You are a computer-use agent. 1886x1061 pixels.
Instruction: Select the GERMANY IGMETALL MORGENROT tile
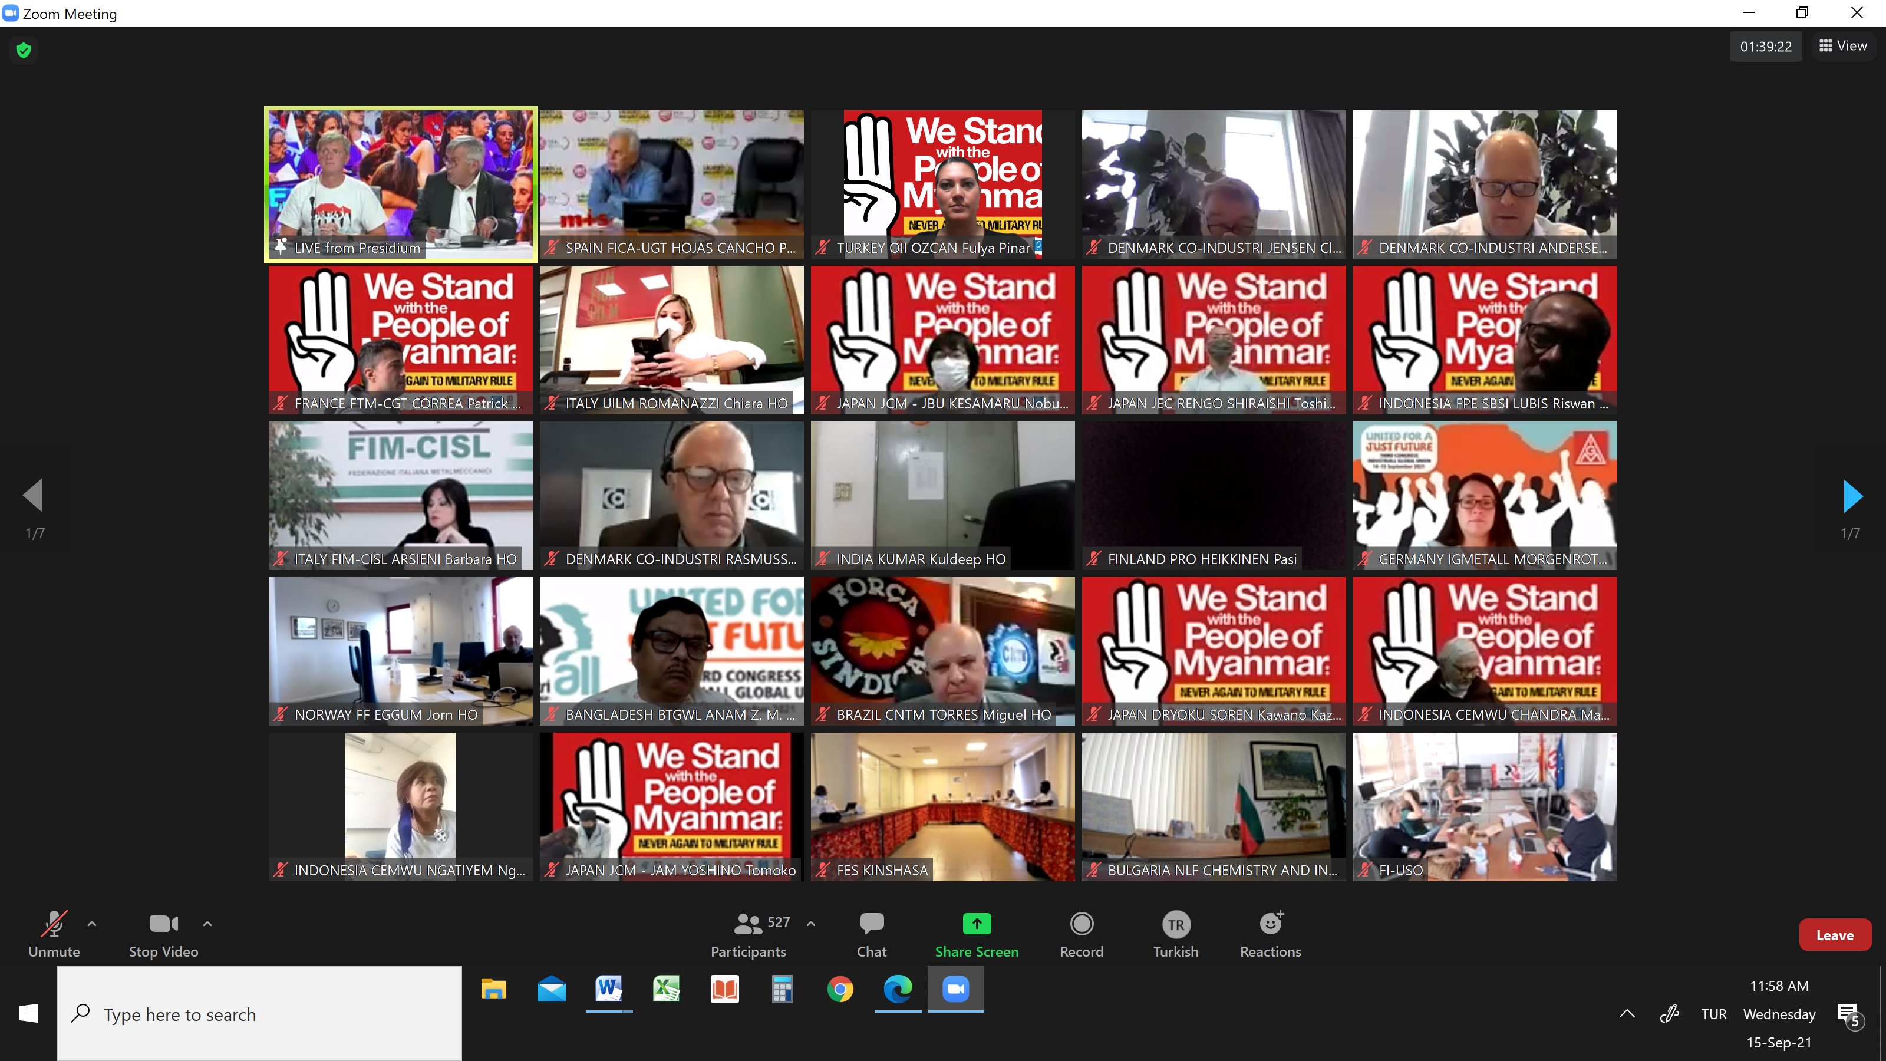tap(1485, 496)
